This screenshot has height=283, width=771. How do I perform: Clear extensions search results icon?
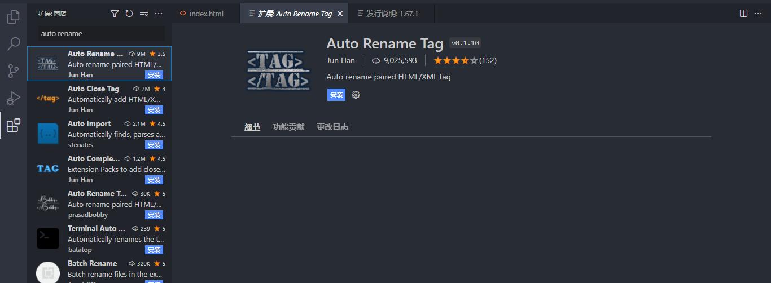(x=144, y=14)
